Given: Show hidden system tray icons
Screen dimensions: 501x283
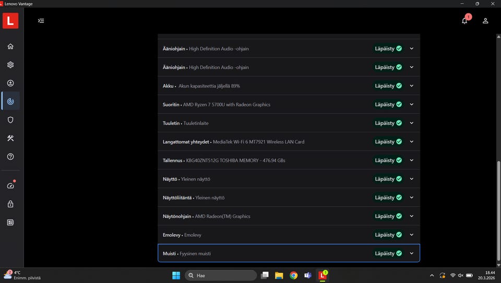Looking at the screenshot, I should coord(432,275).
